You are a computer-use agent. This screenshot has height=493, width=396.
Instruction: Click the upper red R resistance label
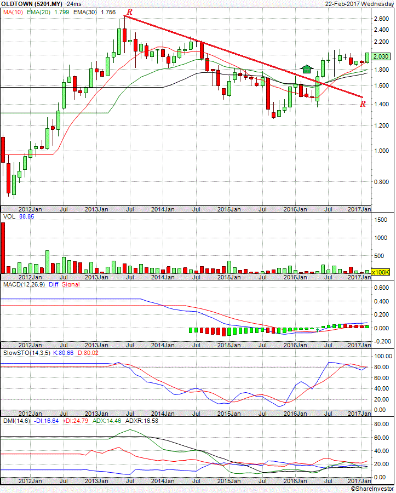(129, 12)
